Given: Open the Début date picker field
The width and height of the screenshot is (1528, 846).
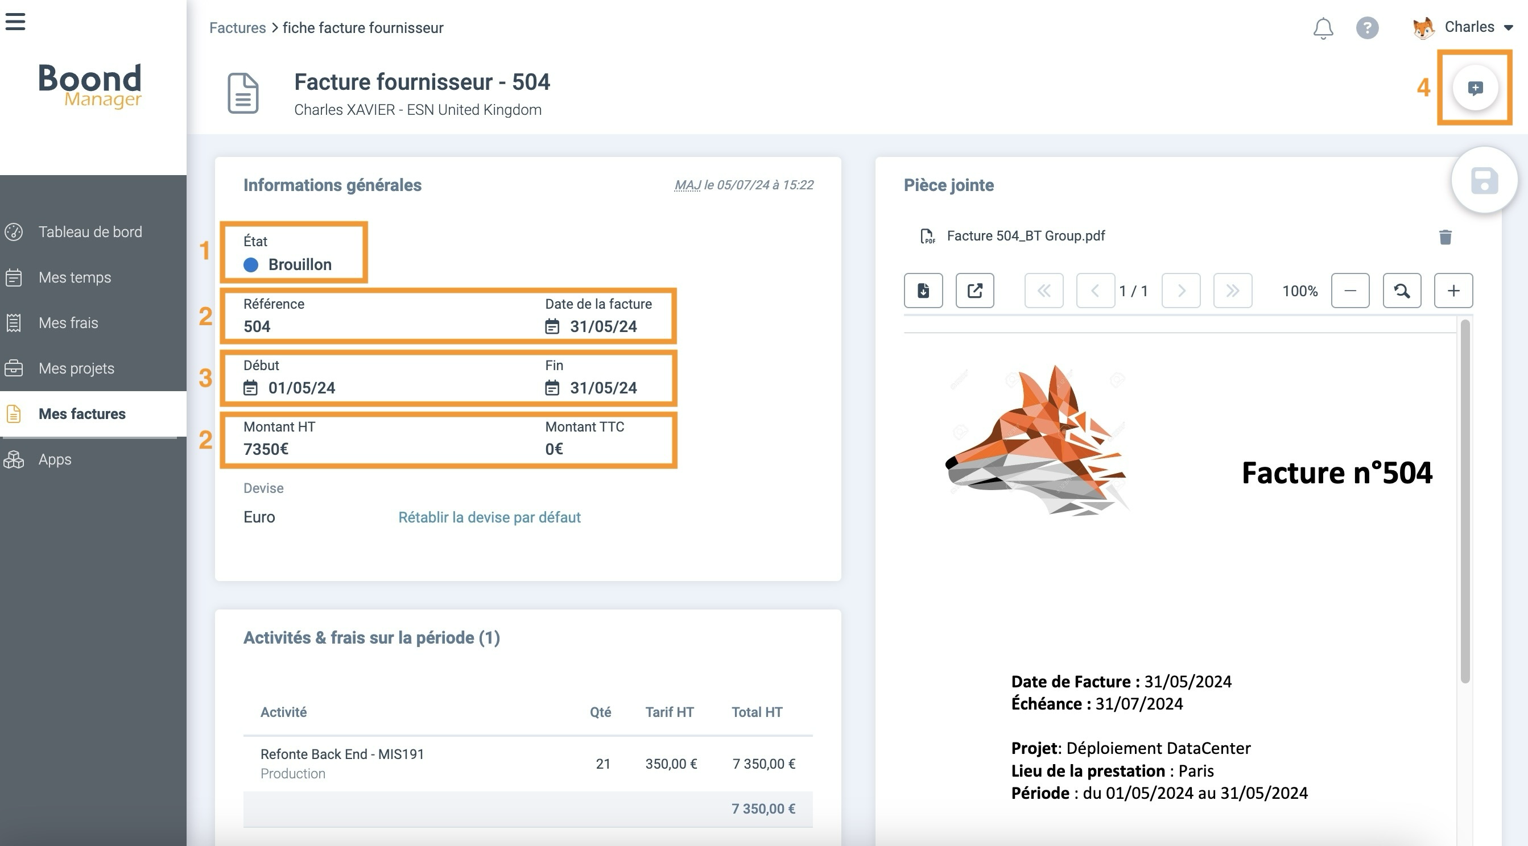Looking at the screenshot, I should pos(301,388).
